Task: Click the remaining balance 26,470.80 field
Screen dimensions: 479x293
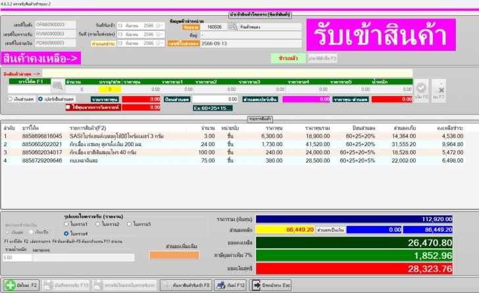Action: click(x=354, y=242)
